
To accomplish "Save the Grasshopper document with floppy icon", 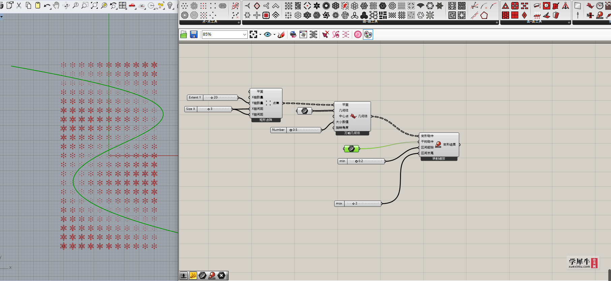I will [x=194, y=34].
